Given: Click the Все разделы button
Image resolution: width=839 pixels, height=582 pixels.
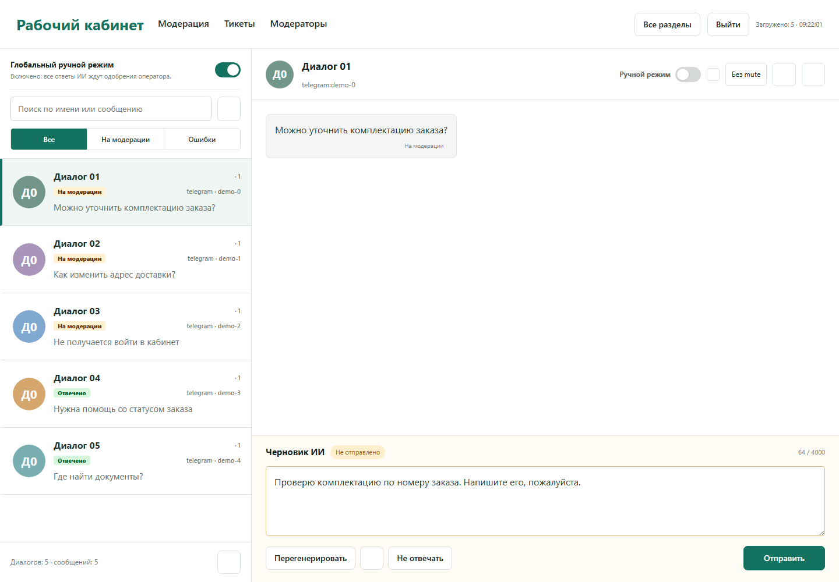Looking at the screenshot, I should [x=667, y=24].
